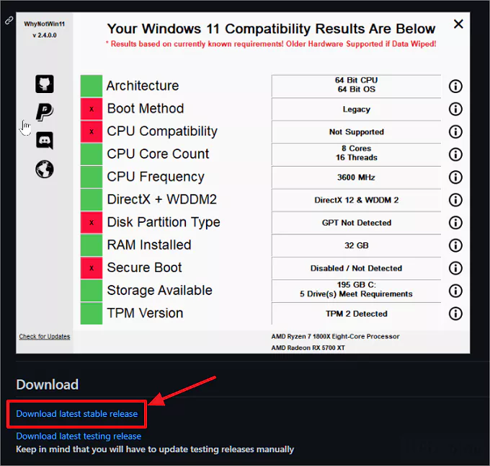Click the 'AMD Radeon RX 5700 XT' text
The height and width of the screenshot is (466, 490).
click(308, 348)
